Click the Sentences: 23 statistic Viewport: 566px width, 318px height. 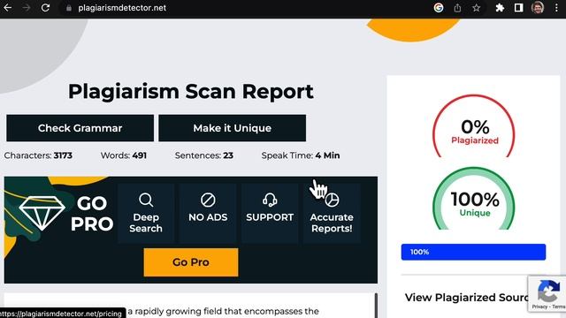[204, 155]
